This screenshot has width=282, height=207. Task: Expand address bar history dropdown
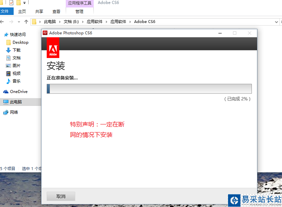[x=276, y=22]
